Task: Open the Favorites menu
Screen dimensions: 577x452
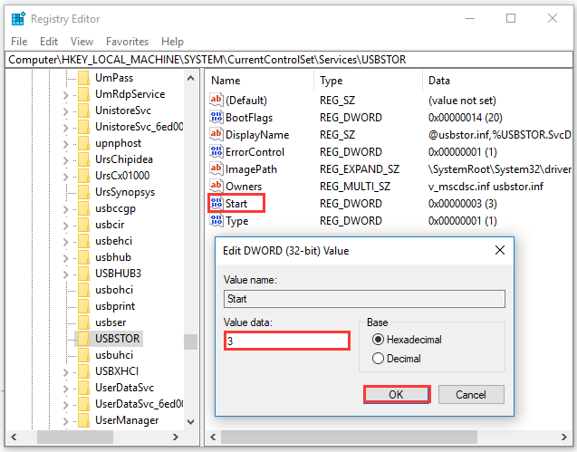Action: point(128,42)
